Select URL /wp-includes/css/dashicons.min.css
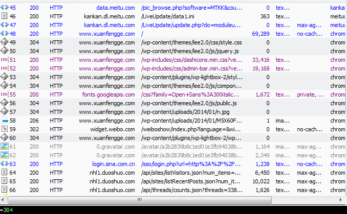 point(191,60)
